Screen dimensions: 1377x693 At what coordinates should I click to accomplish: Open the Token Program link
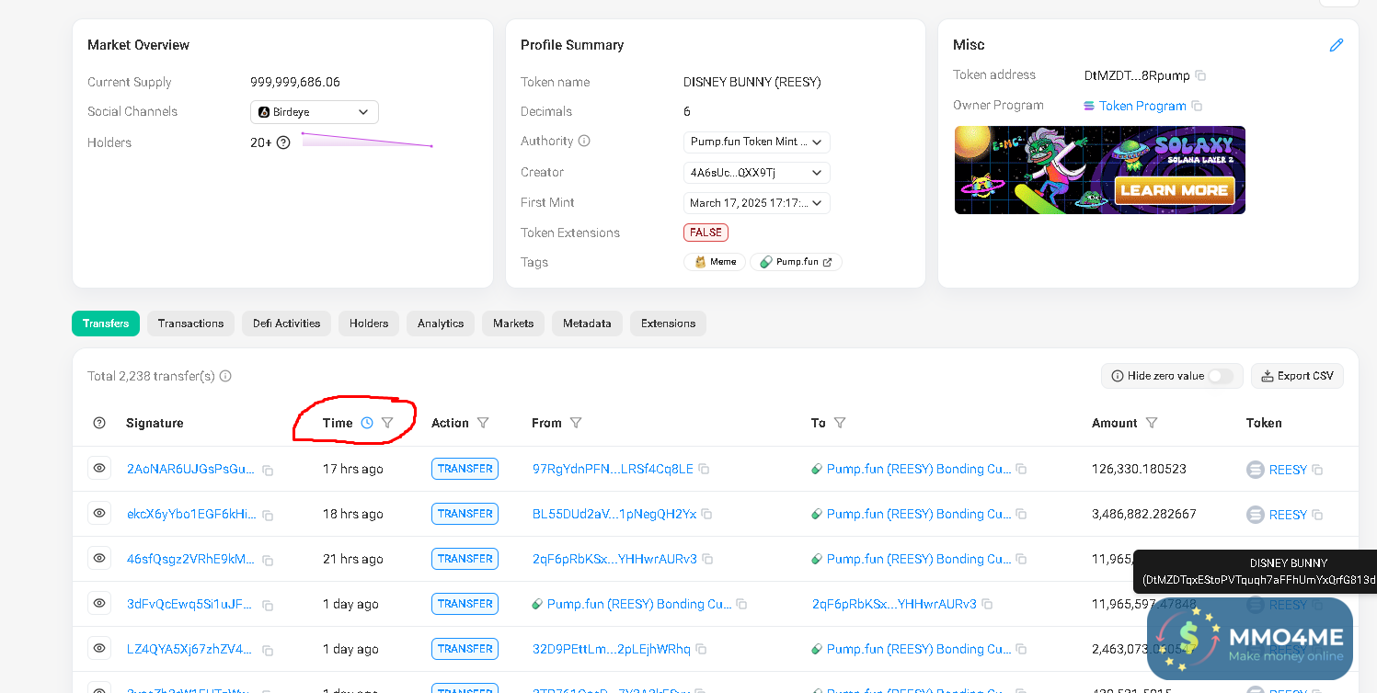pyautogui.click(x=1142, y=106)
